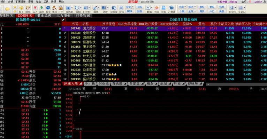
Task: Open the 自选股 star folder icon
Action: [x=68, y=8]
